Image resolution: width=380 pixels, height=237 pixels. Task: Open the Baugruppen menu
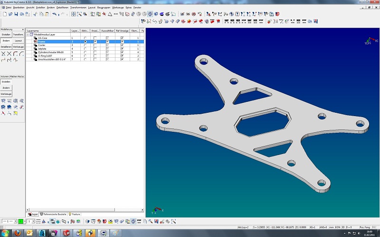pyautogui.click(x=104, y=8)
